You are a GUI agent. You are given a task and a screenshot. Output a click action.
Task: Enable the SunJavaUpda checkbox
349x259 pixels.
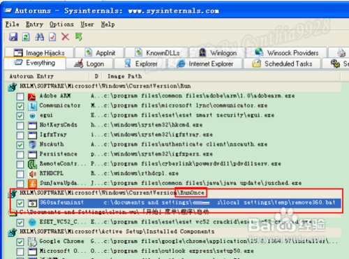pyautogui.click(x=20, y=184)
